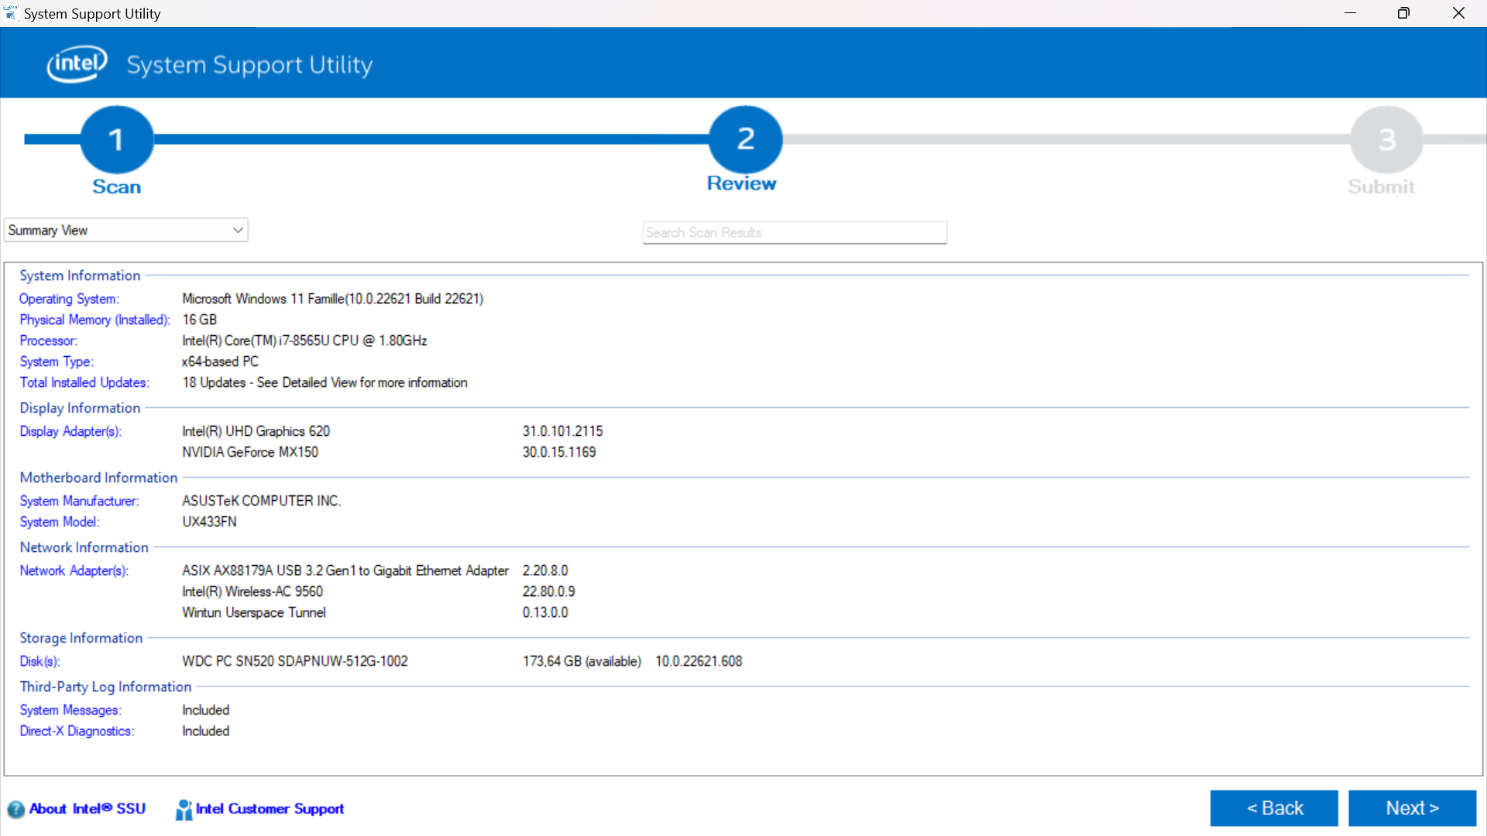Click the app icon in title bar
1487x836 pixels.
(x=11, y=13)
